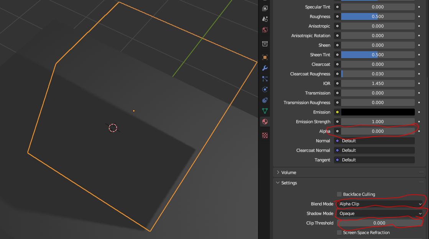Click the Roughness slider
Image resolution: width=429 pixels, height=239 pixels.
[x=378, y=16]
